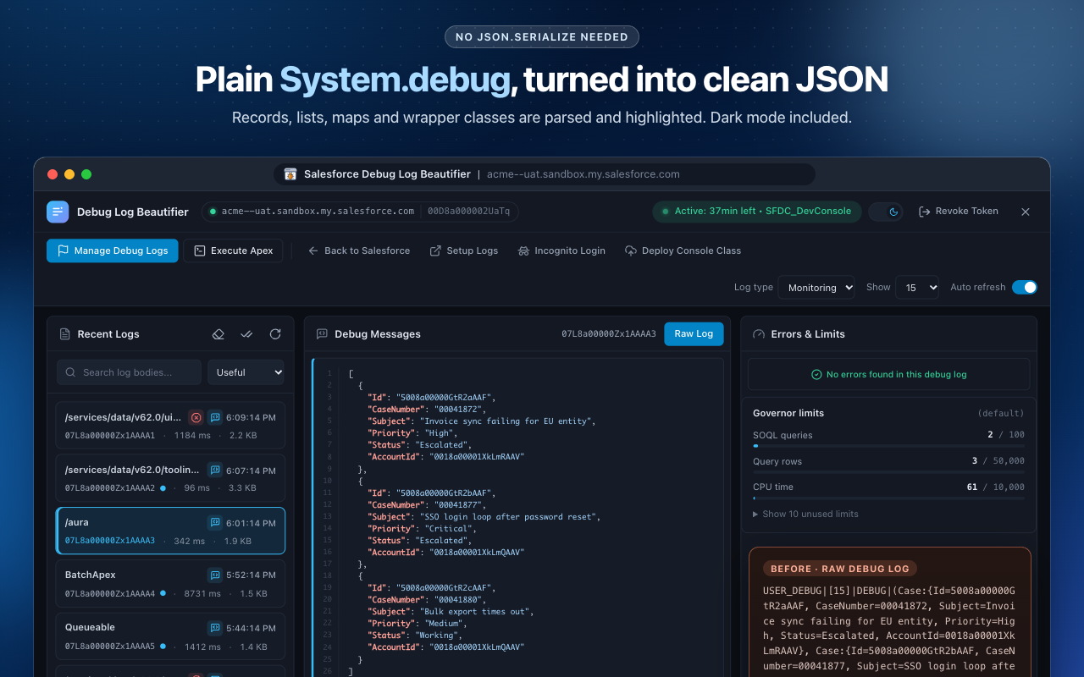
Task: Click the debug message icon on the BatchApex log
Action: click(215, 575)
